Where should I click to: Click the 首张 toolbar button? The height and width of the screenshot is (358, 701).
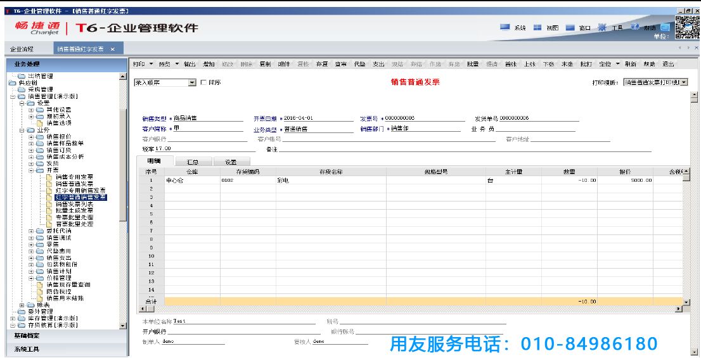[511, 65]
